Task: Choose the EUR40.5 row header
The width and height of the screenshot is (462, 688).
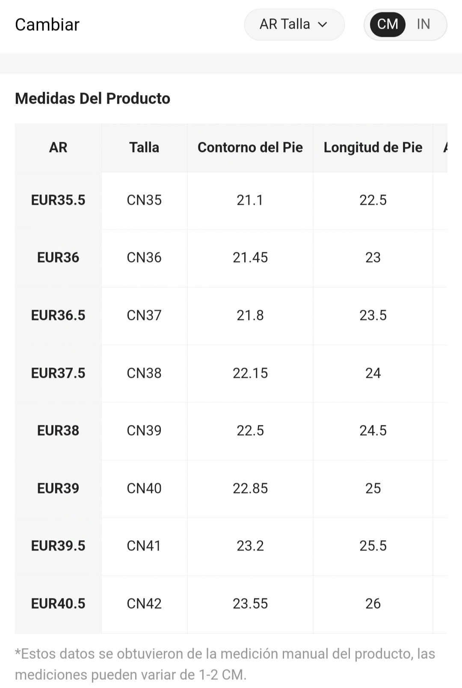Action: point(58,604)
